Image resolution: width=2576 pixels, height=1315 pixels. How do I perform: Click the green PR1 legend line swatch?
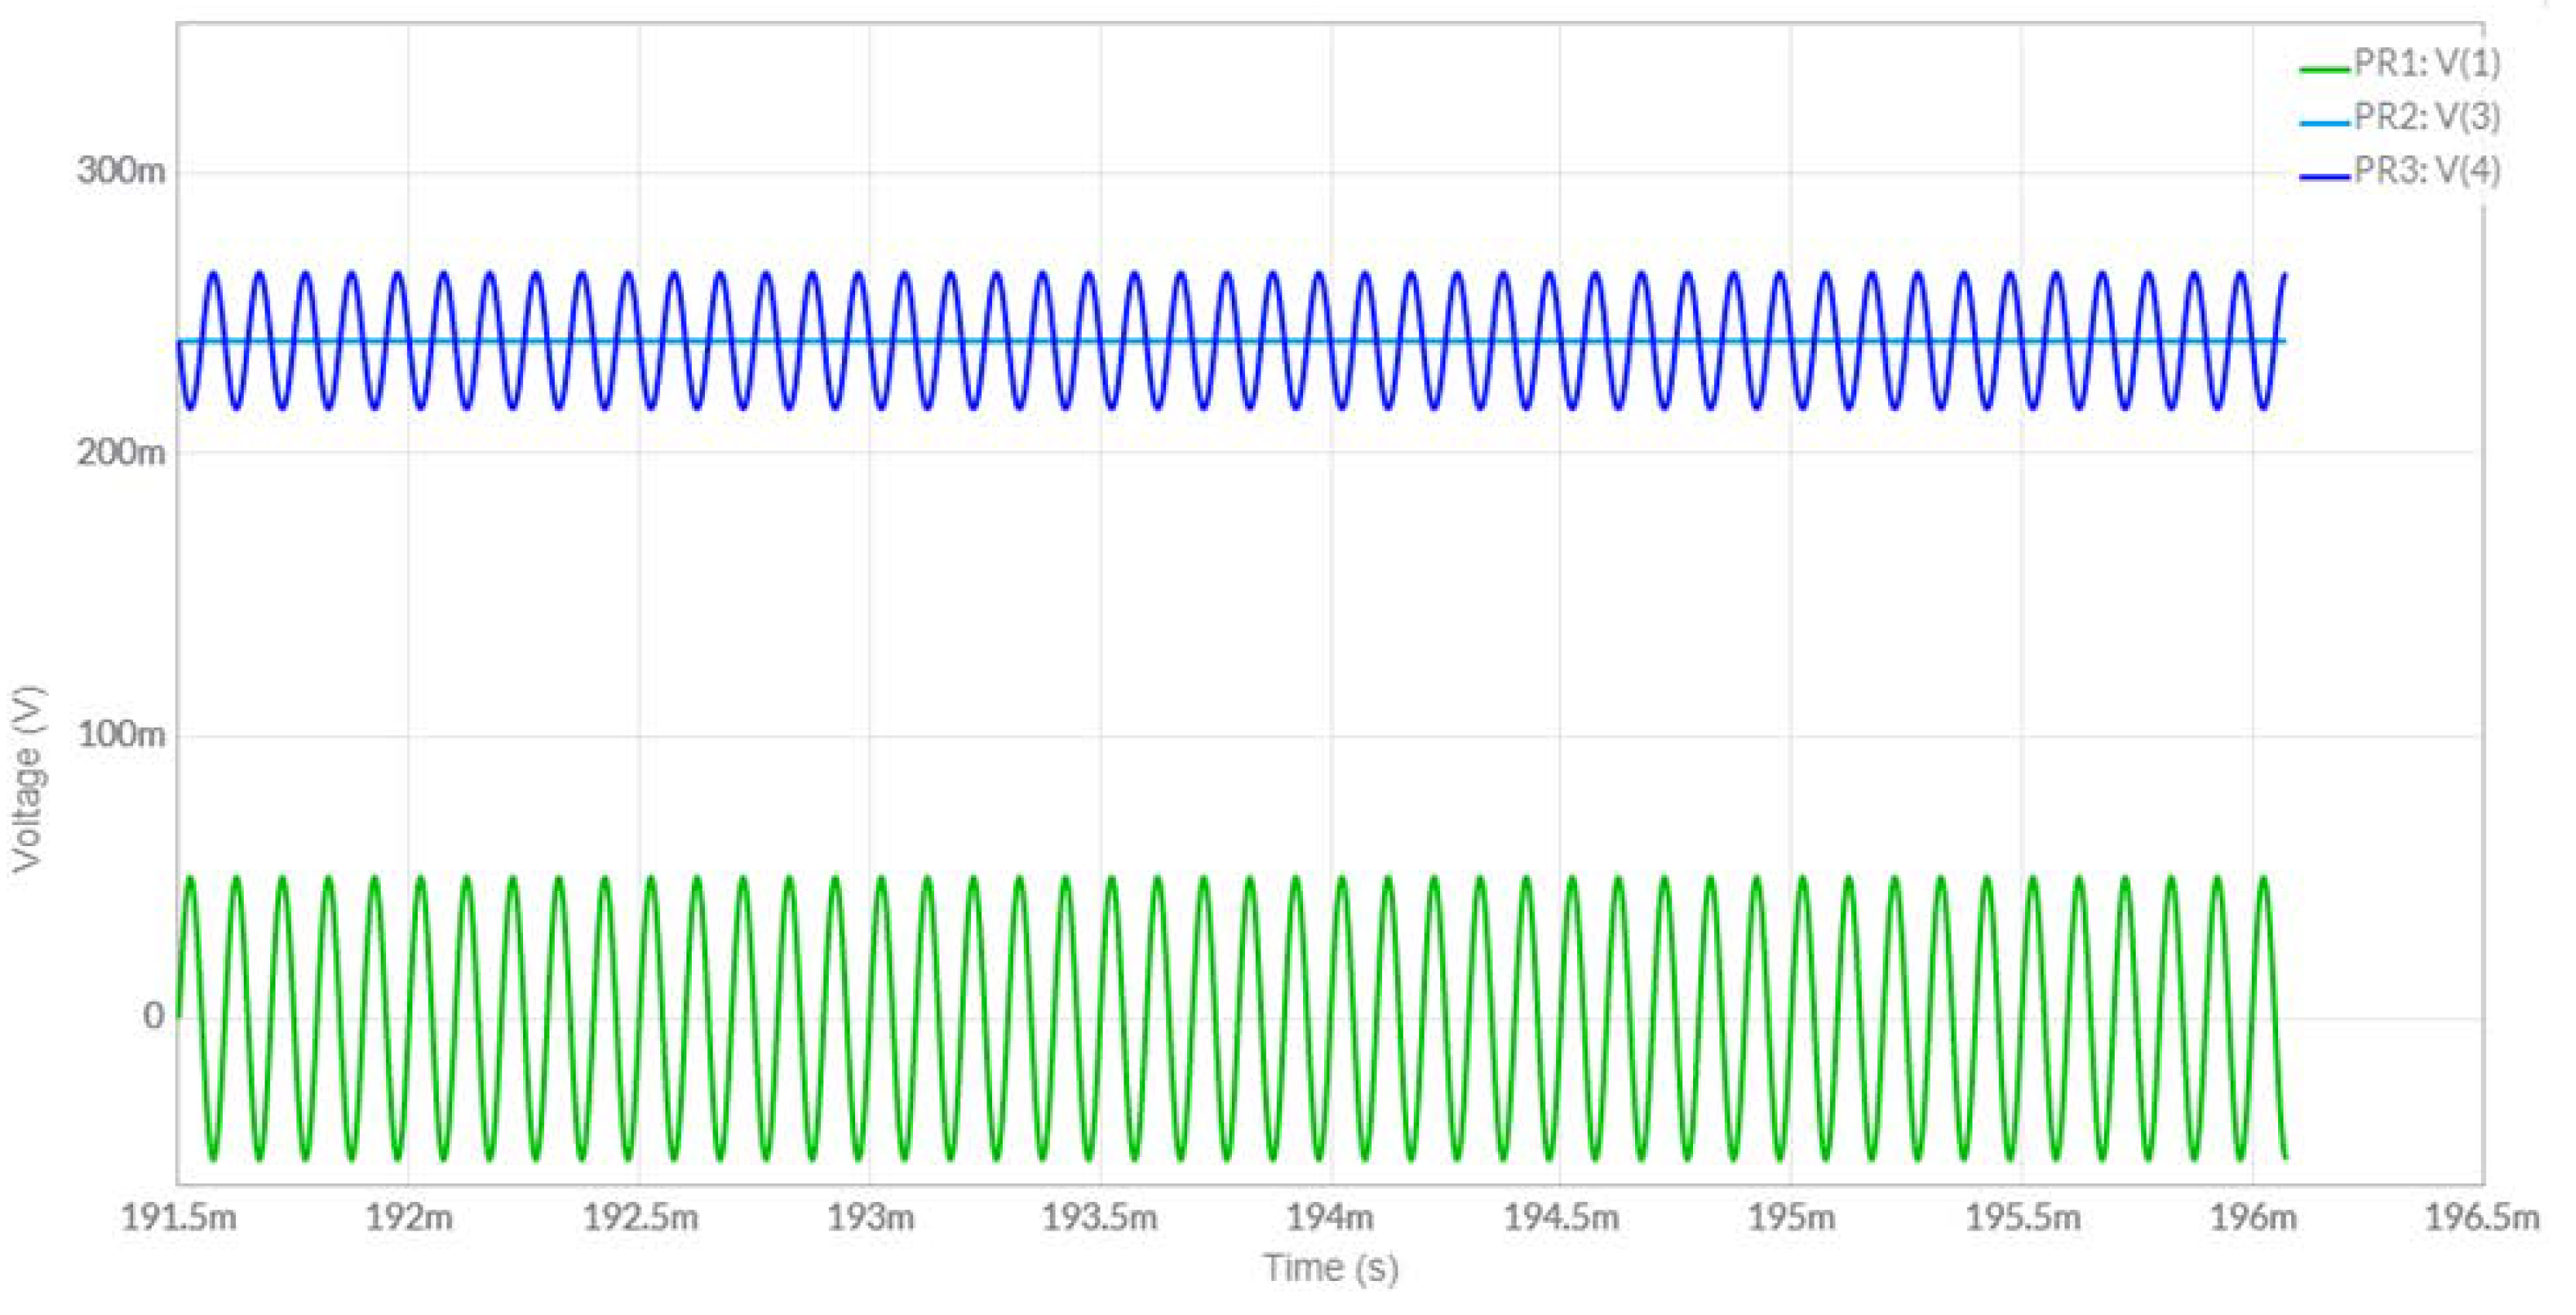click(2324, 69)
